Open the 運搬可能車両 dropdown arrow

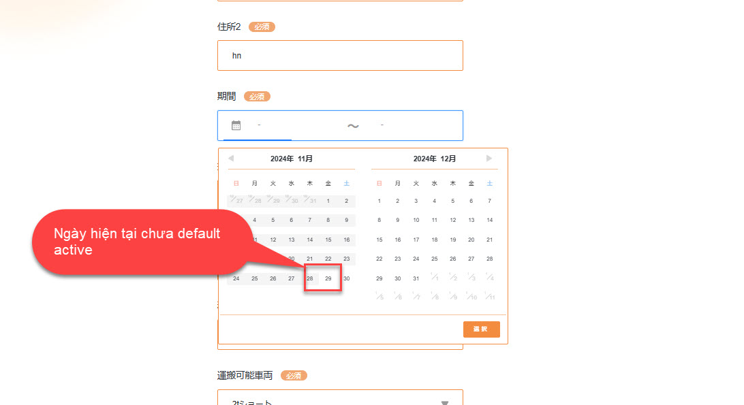[445, 402]
